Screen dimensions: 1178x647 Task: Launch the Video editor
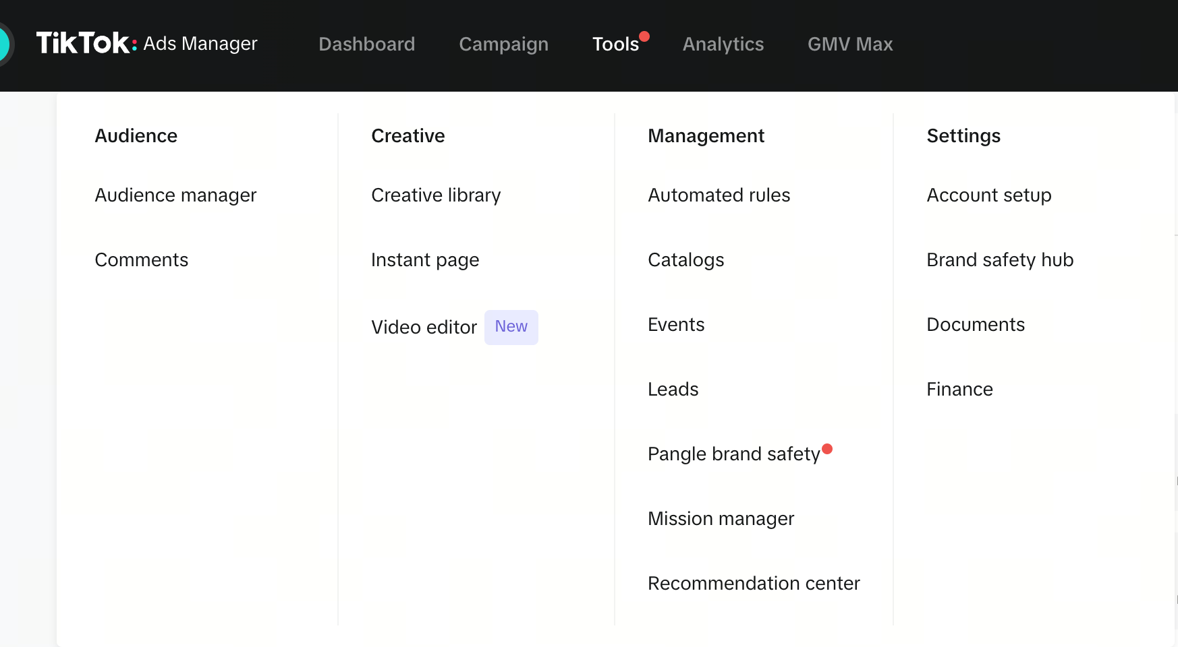(x=424, y=327)
